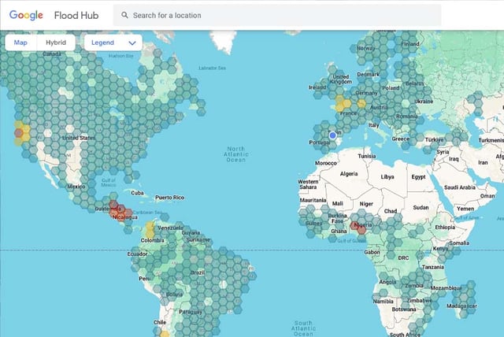Click the Saudi Arabia map label
This screenshot has height=337, width=504.
pyautogui.click(x=460, y=187)
